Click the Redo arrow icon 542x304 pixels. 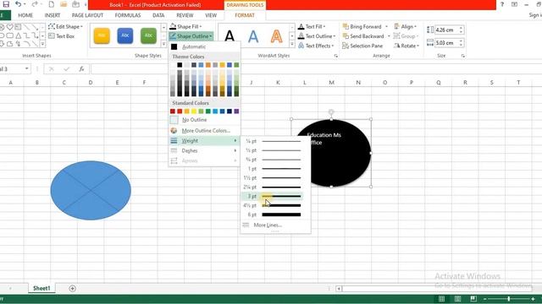[35, 4]
